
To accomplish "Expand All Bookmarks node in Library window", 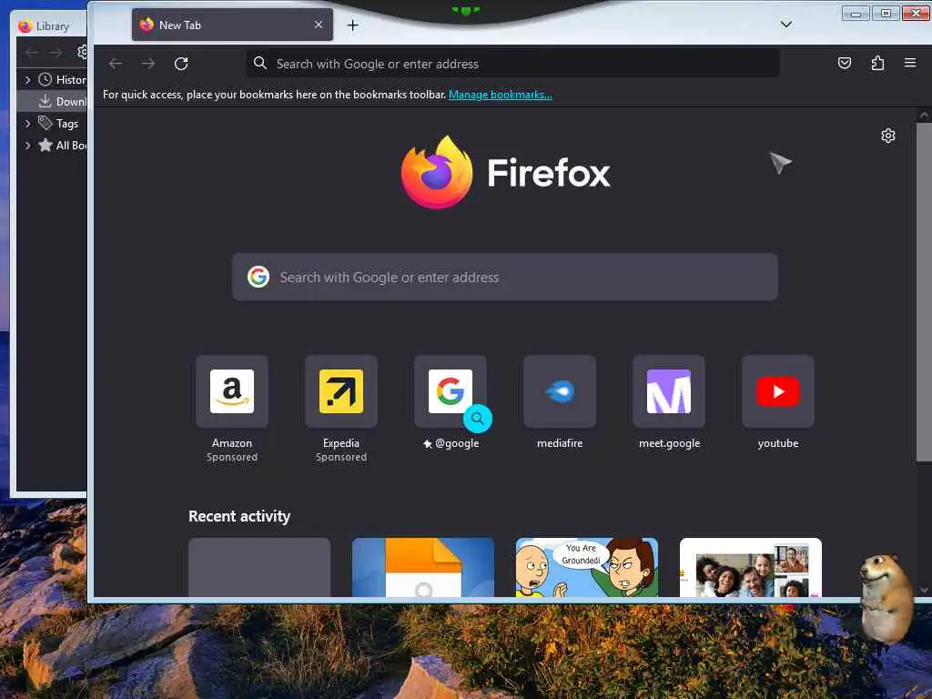I will (27, 146).
